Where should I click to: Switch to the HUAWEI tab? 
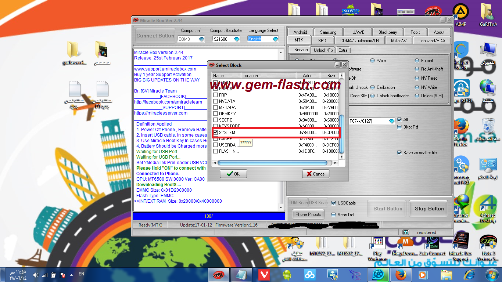[x=357, y=32]
